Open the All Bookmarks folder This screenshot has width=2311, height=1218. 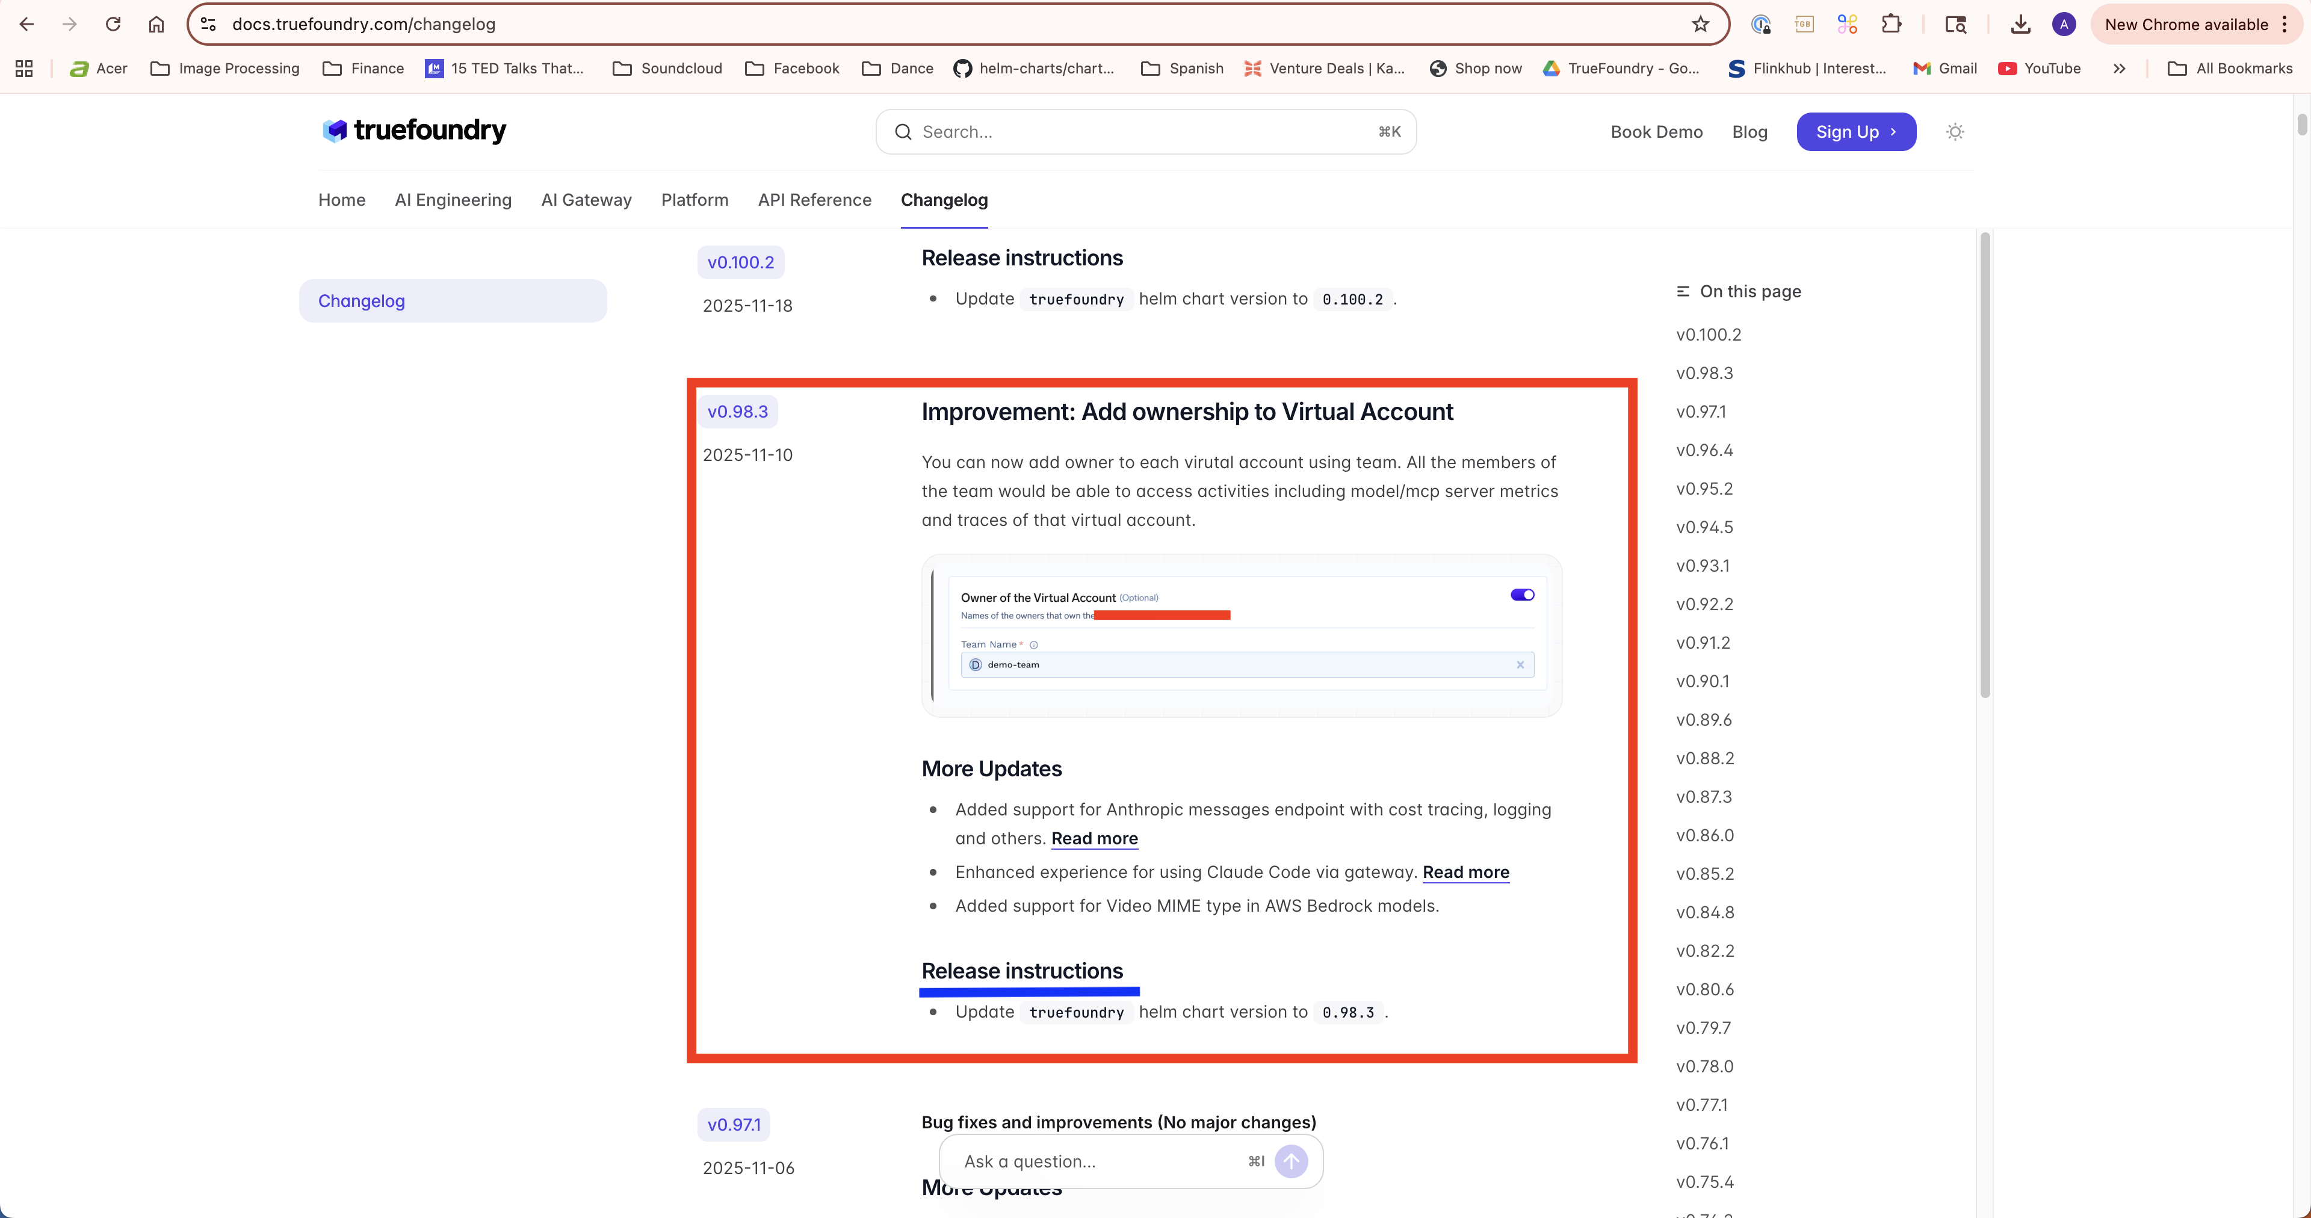point(2230,68)
